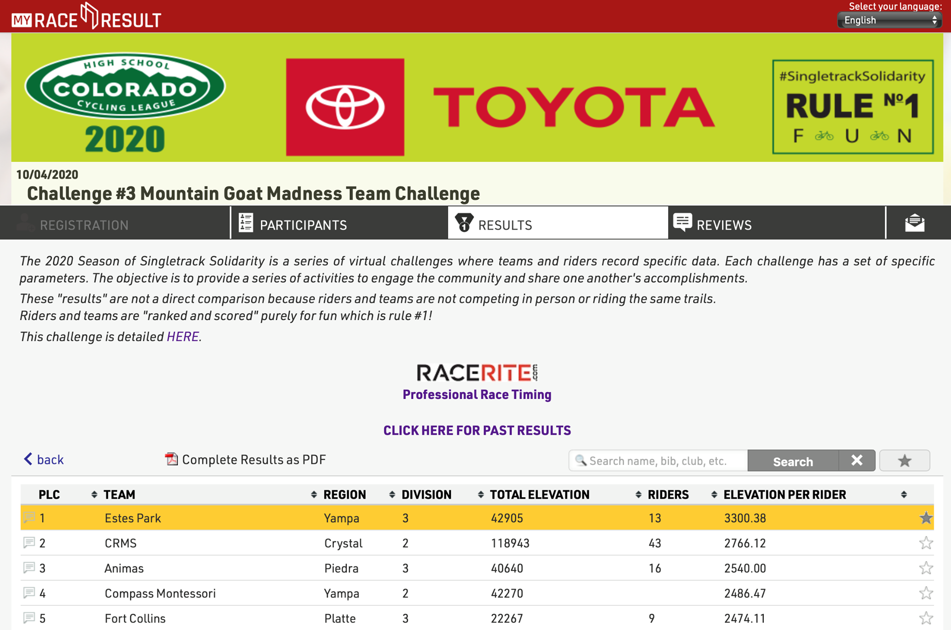Viewport: 951px width, 630px height.
Task: Switch to the Participants tab
Action: click(339, 223)
